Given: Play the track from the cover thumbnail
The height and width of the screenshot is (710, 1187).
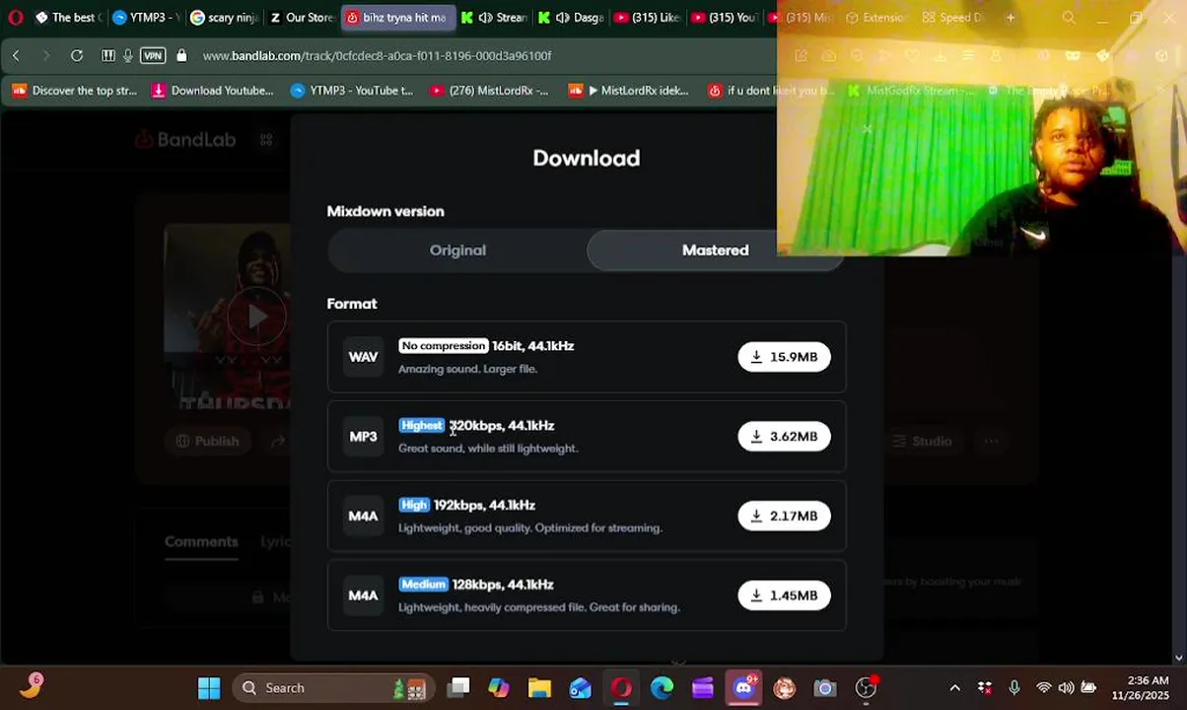Looking at the screenshot, I should 256,317.
